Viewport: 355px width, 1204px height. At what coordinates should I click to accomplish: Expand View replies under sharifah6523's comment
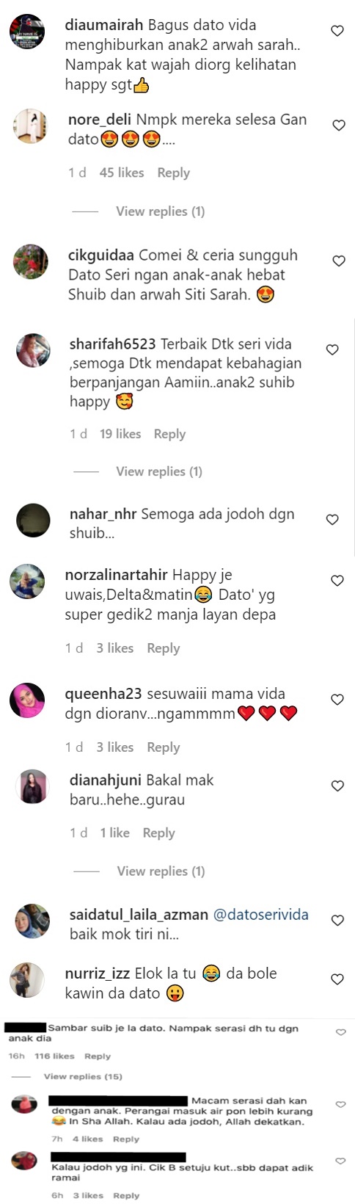159,471
